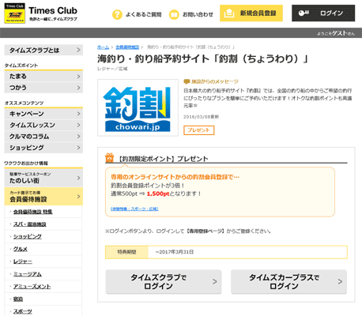Click chevron on タイムズクラブでログイン button
Image resolution: width=362 pixels, height=316 pixels.
[x=215, y=281]
